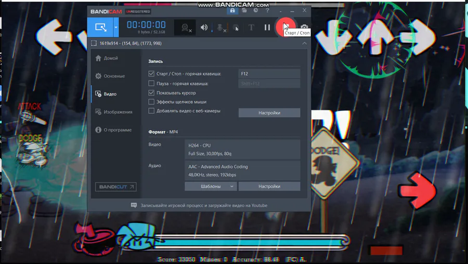The width and height of the screenshot is (468, 264).
Task: Toggle the mouse cursor effects icon
Action: pyautogui.click(x=236, y=28)
